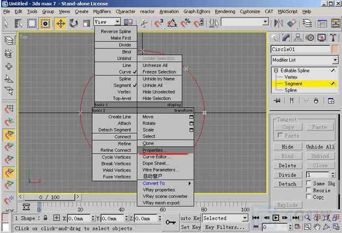Switch to Create command panel tab
Viewport: 342px width, 233px height.
[x=275, y=38]
